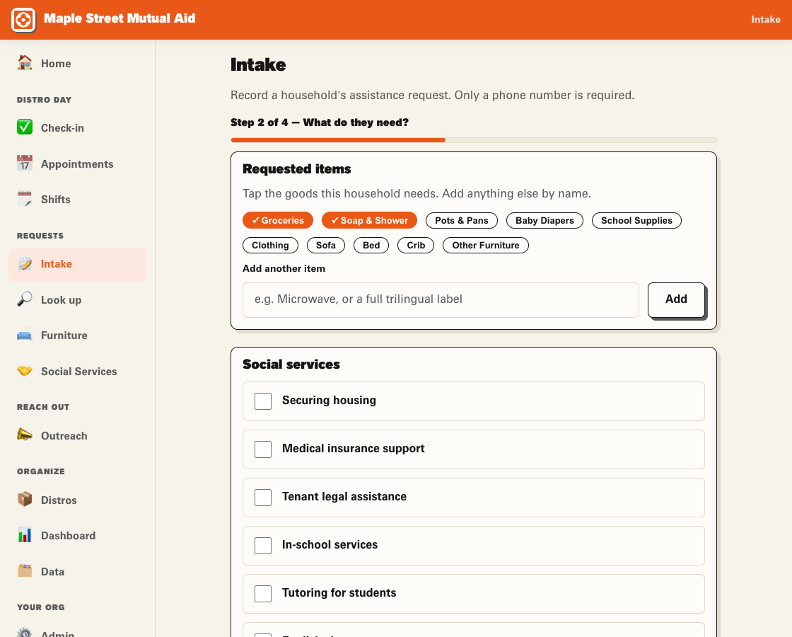Click the Maple Street Mutual Aid logo icon
Image resolution: width=792 pixels, height=637 pixels.
pyautogui.click(x=23, y=21)
